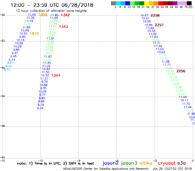Click the cyan swatch in the wave-height legend
The height and width of the screenshot is (171, 195).
pos(118,3)
